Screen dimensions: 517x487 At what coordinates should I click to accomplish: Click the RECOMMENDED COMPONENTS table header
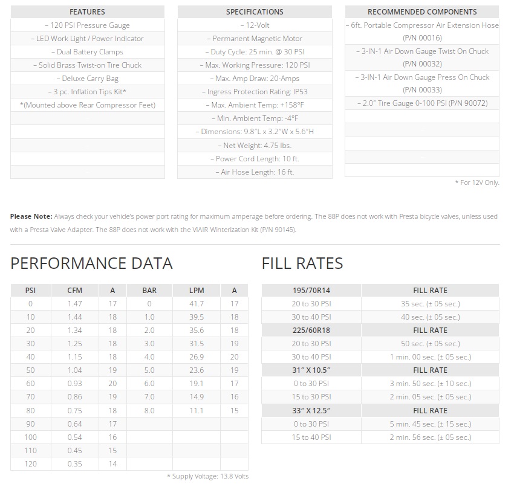[422, 11]
